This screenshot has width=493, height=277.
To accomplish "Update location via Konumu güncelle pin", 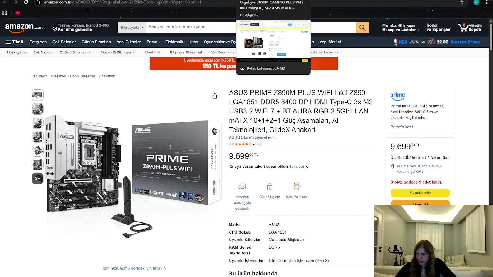I will pyautogui.click(x=72, y=30).
